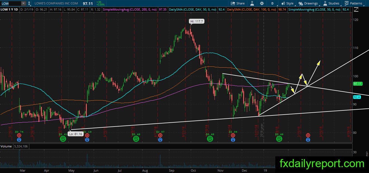Open chart settings gear icon
This screenshot has height=173, width=369.
click(262, 3)
